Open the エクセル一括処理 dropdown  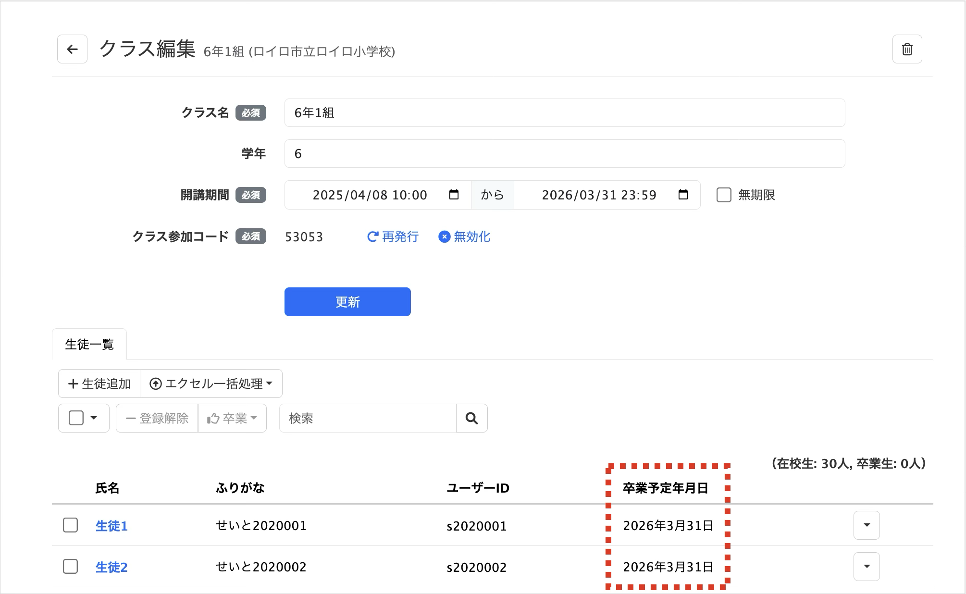tap(211, 384)
